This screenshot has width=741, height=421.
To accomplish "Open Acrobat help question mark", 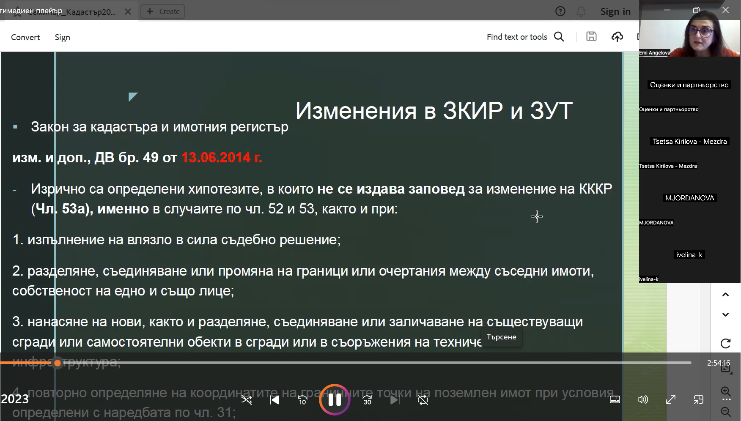I will pyautogui.click(x=560, y=11).
